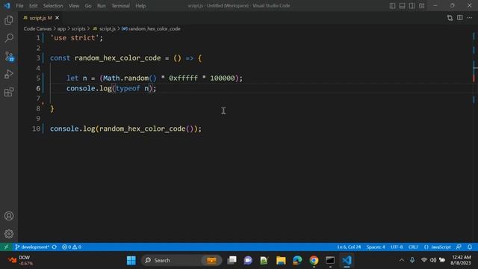The width and height of the screenshot is (478, 269).
Task: Click Code Canvas in the breadcrumb
Action: 37,28
